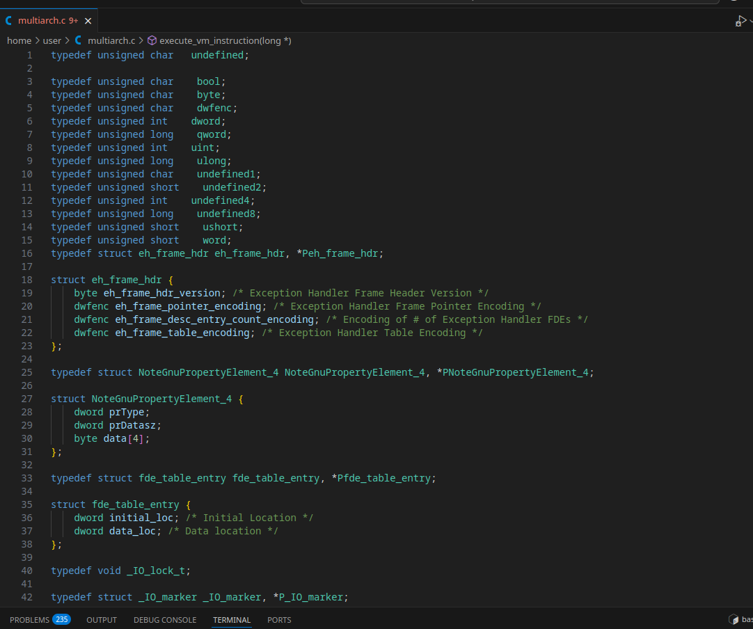Click the 'ushort' typedef name on line 14
Viewport: 753px width, 629px height.
coord(220,227)
